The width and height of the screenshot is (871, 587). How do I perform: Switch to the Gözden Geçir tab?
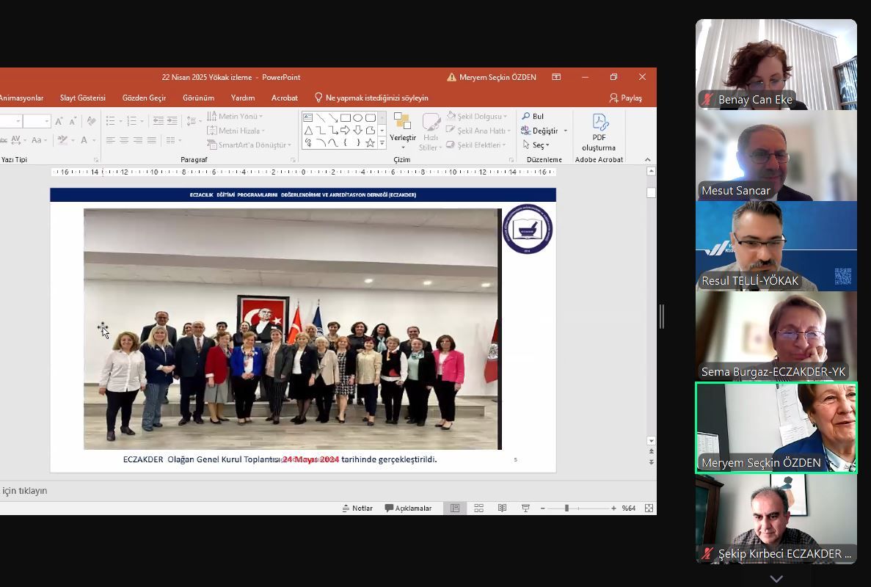(144, 98)
